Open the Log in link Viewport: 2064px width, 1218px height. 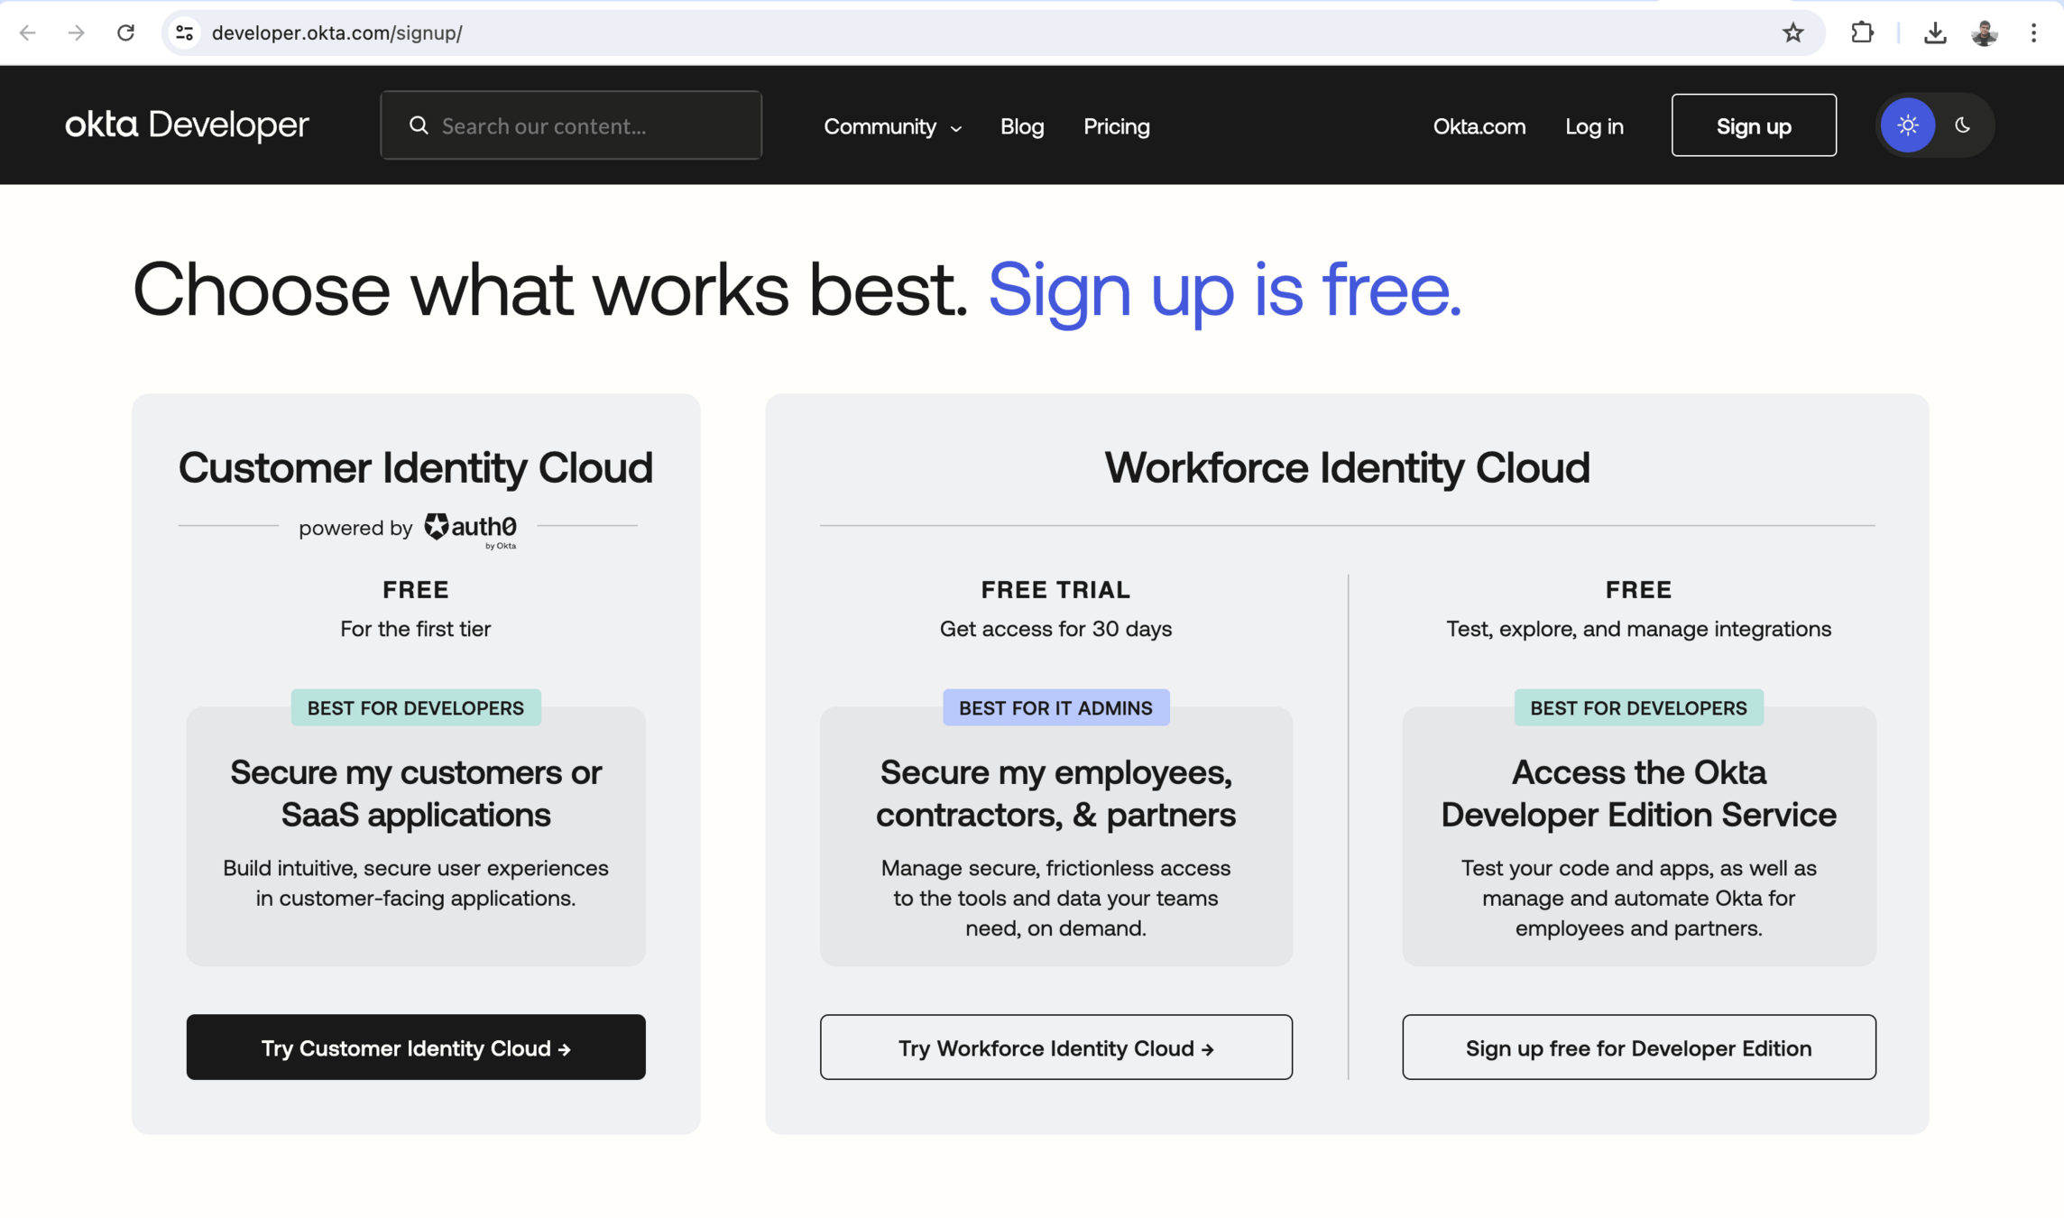(1594, 126)
